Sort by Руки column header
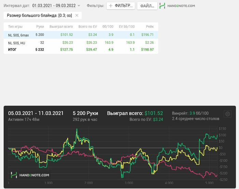The image size is (239, 189). click(x=40, y=27)
